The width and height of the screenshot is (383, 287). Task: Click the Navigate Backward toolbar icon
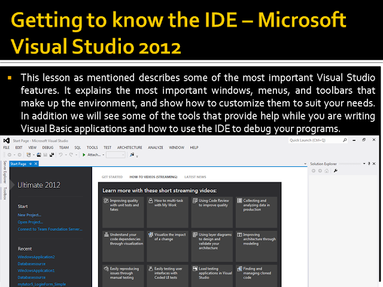pyautogui.click(x=10, y=155)
